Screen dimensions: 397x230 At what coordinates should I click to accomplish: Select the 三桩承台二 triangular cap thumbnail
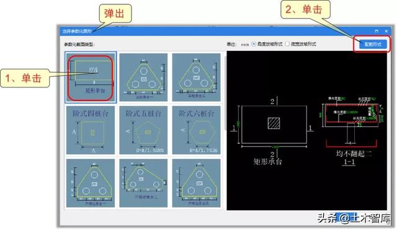tap(196, 77)
